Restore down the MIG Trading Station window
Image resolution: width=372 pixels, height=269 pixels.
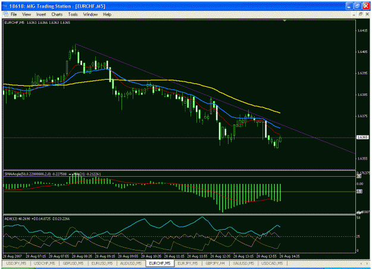[x=358, y=6]
